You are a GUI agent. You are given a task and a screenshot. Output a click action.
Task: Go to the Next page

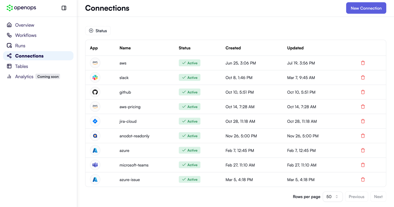(x=378, y=197)
